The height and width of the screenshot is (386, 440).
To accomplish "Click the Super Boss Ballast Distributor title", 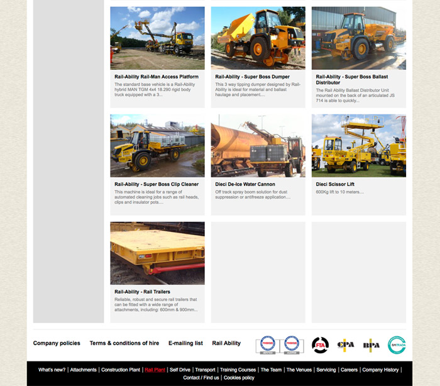I will pyautogui.click(x=352, y=80).
